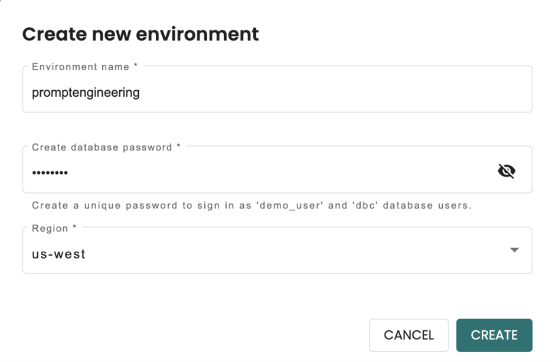The height and width of the screenshot is (362, 552).
Task: Expand the Region dropdown arrow
Action: 514,250
